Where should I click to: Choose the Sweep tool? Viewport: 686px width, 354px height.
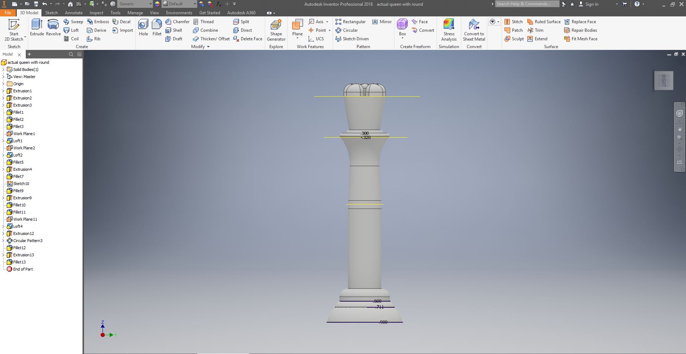point(73,22)
